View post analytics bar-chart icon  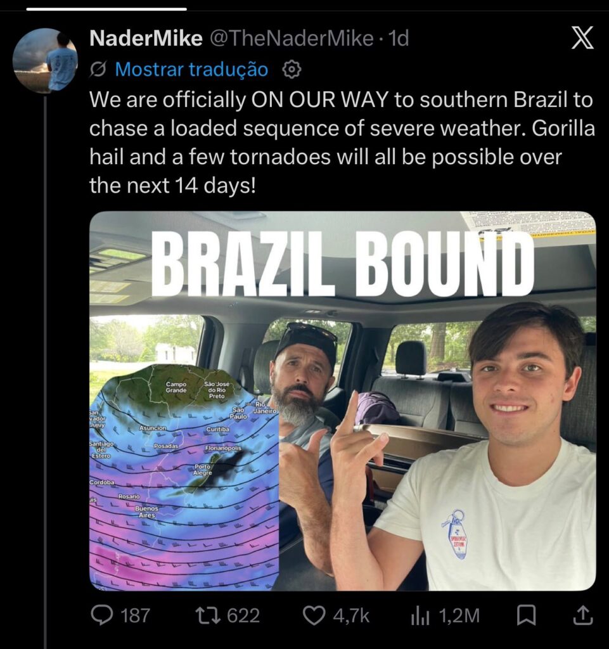[420, 616]
